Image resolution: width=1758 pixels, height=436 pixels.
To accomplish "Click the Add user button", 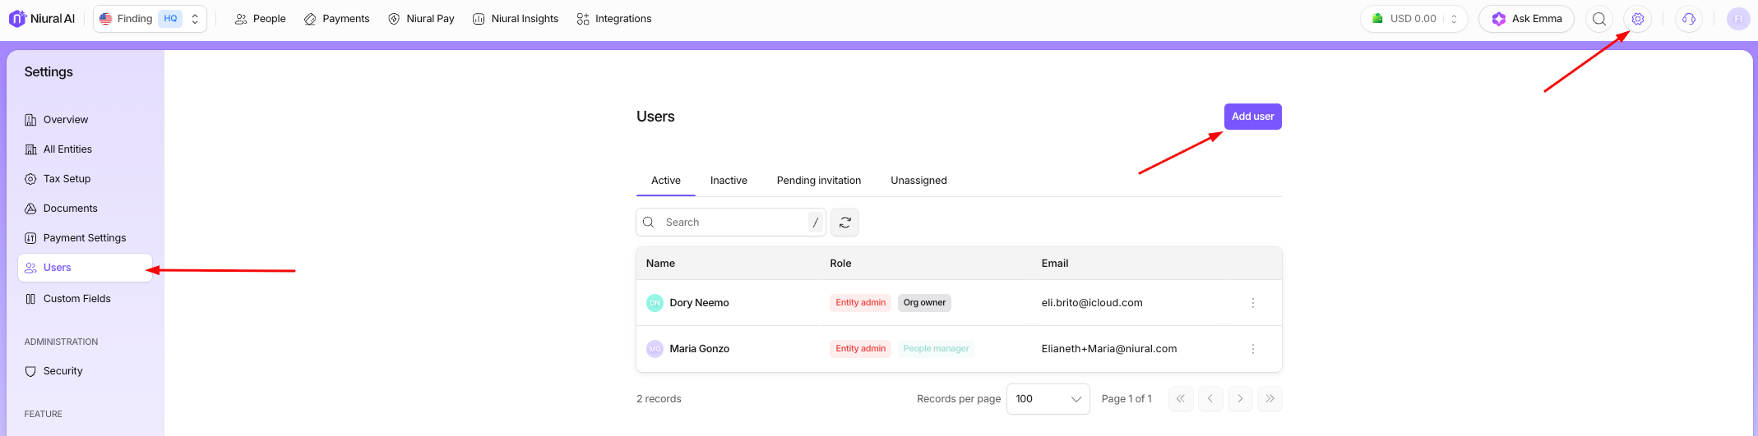I will [1252, 117].
